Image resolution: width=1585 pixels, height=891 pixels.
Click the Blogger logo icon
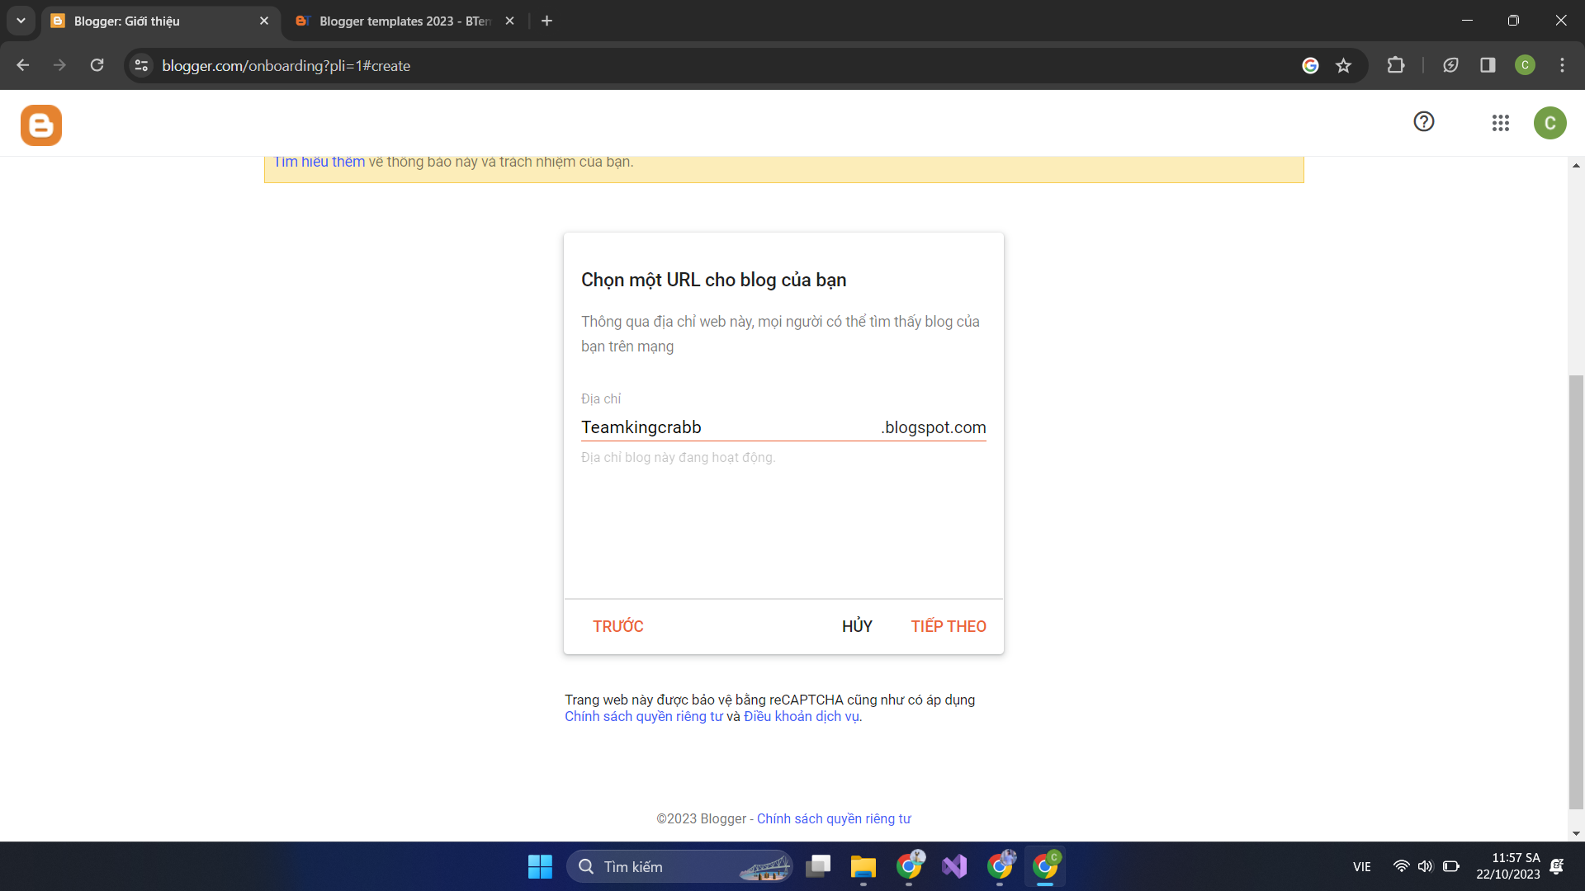pyautogui.click(x=41, y=125)
